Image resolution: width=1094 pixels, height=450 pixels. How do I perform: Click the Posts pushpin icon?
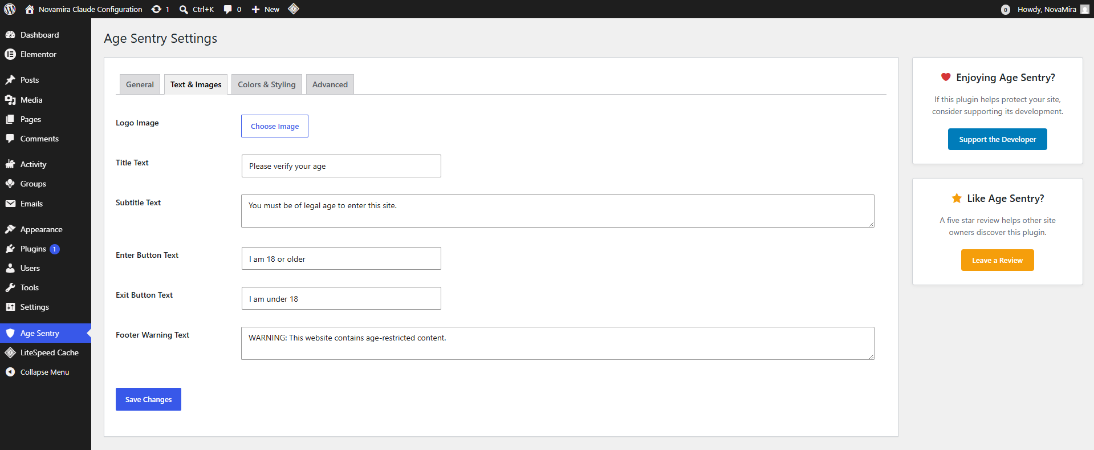[x=10, y=80]
